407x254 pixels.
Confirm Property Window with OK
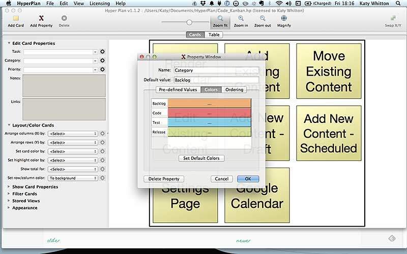tap(248, 179)
